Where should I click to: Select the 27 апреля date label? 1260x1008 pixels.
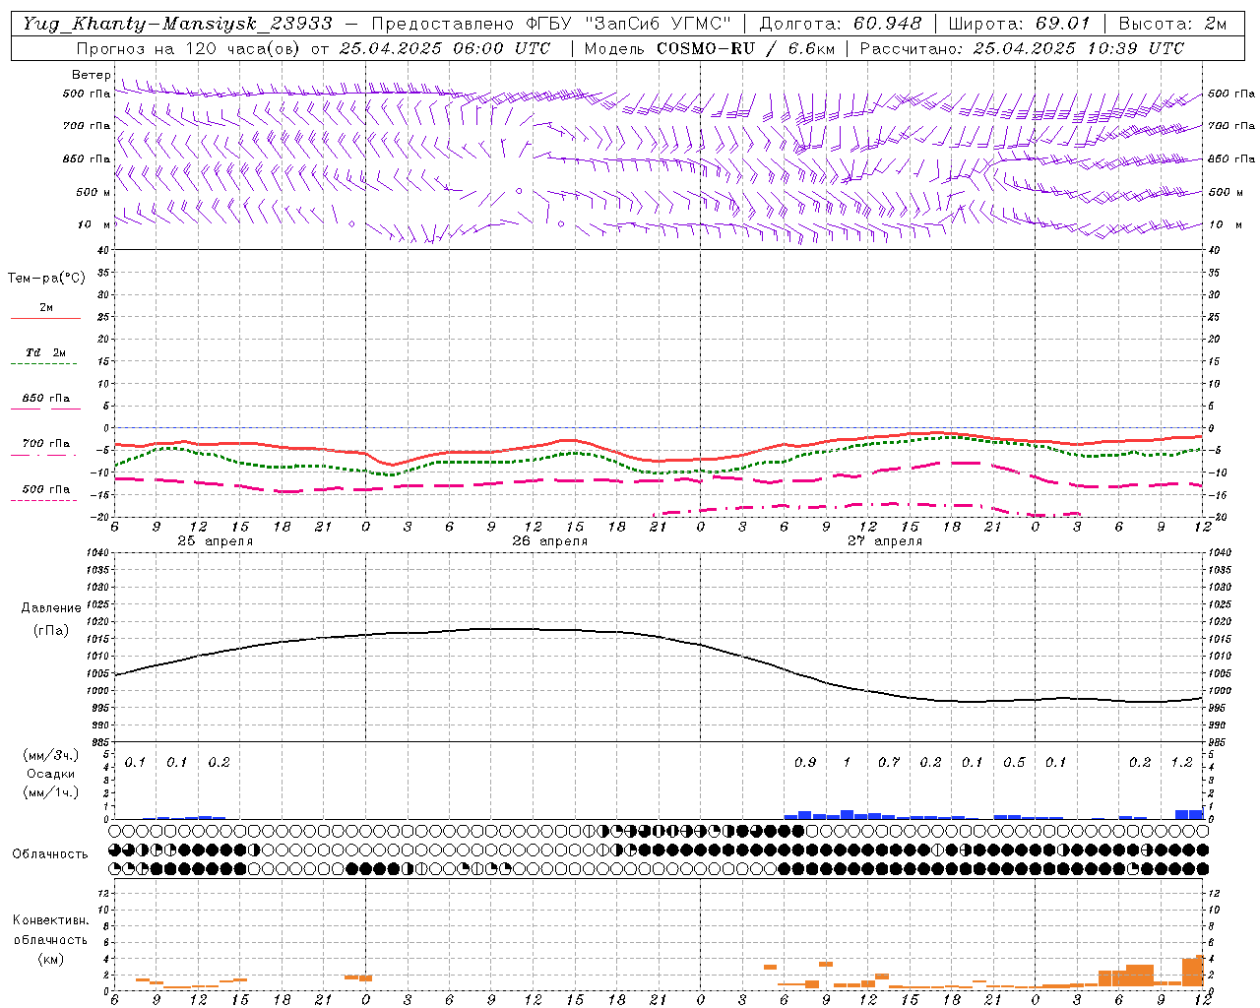[885, 541]
